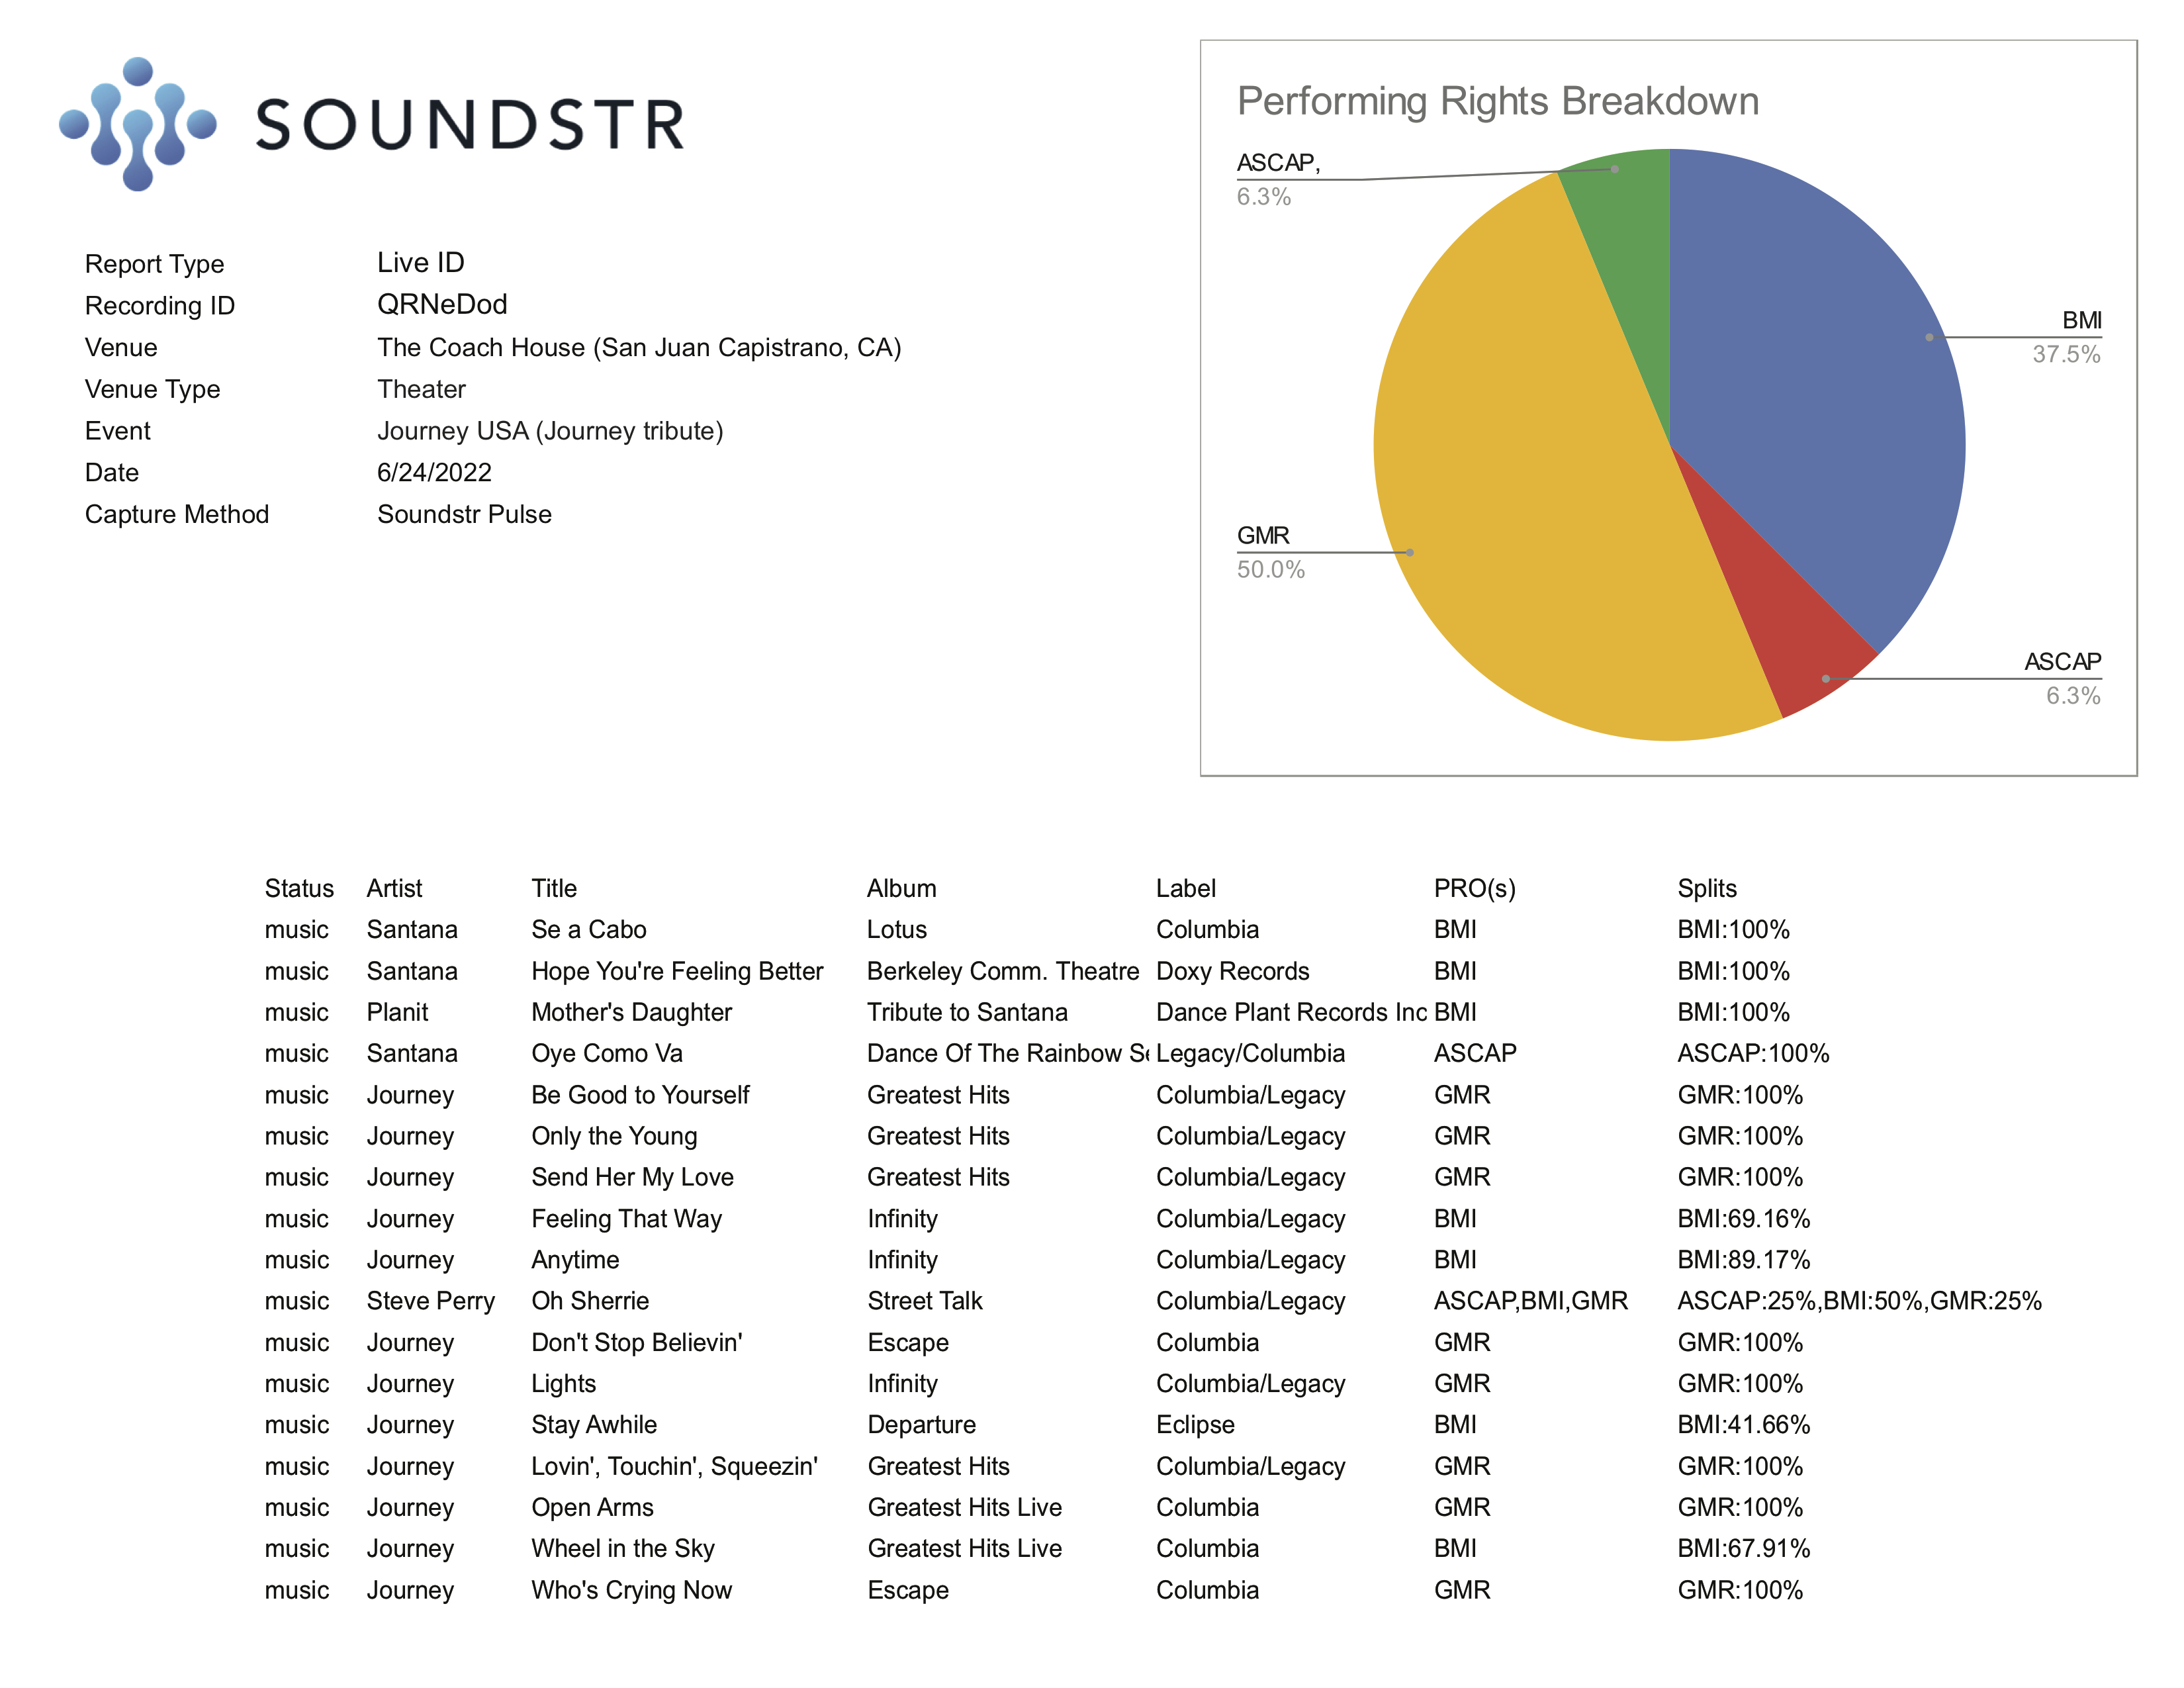
Task: Click the title Stay Awhile
Action: coord(594,1425)
